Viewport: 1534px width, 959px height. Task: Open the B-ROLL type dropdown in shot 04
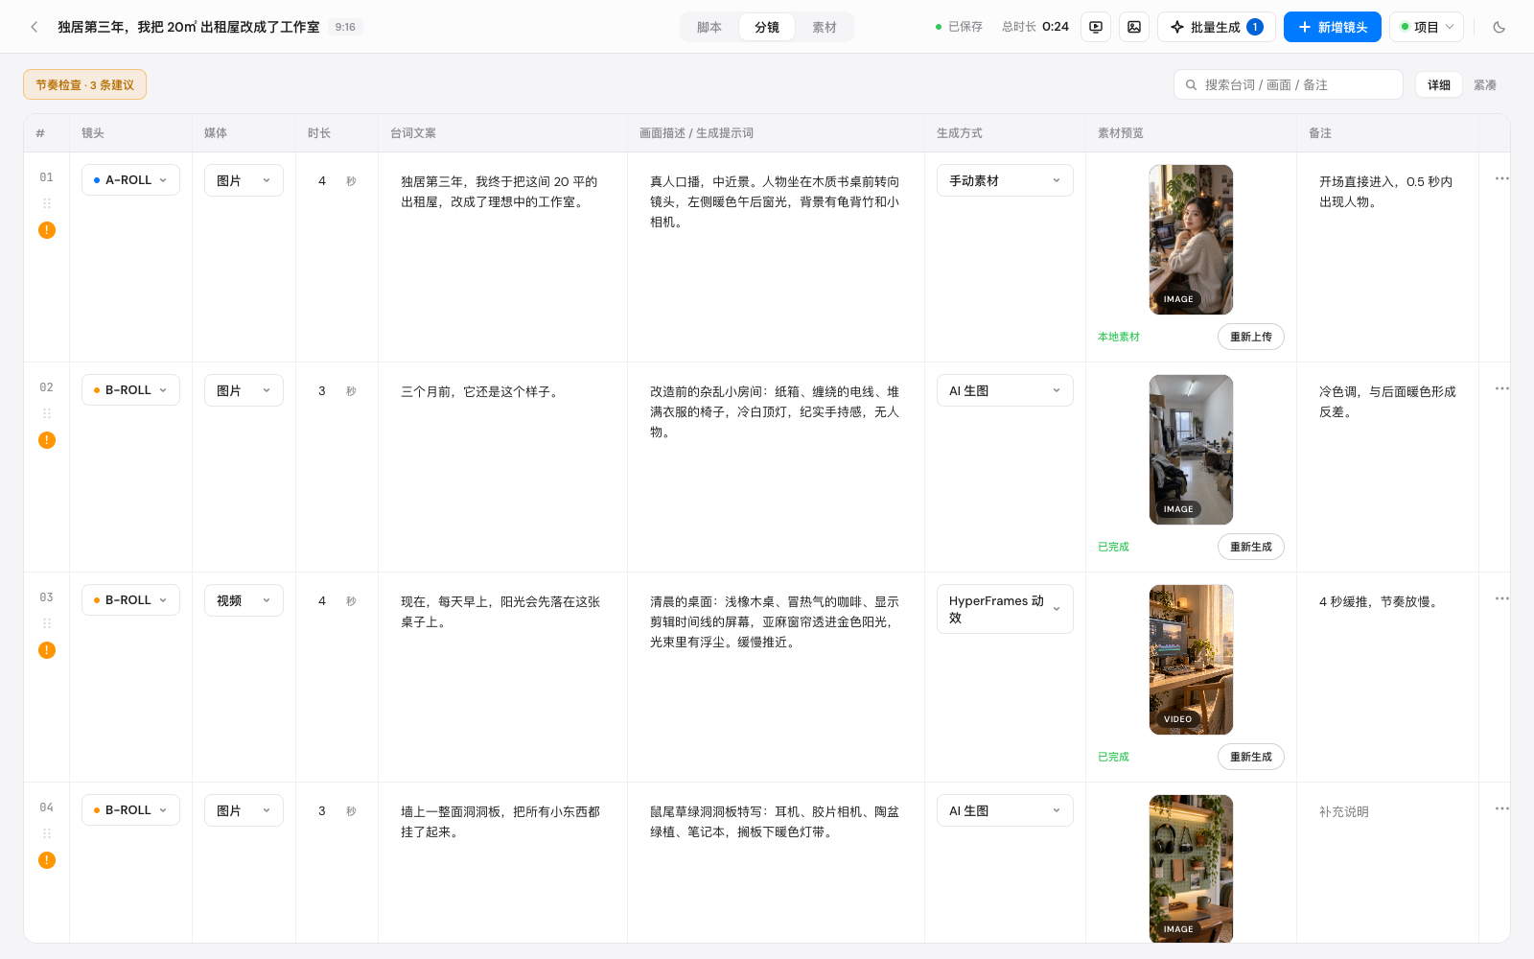pyautogui.click(x=130, y=810)
